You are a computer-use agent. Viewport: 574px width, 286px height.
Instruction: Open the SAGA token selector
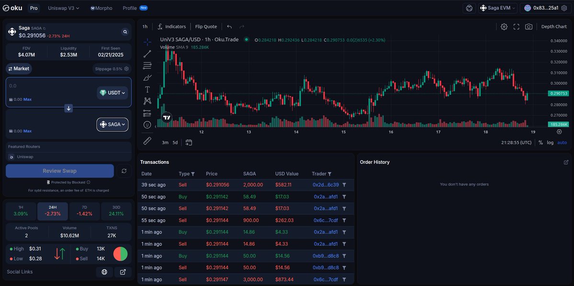[113, 124]
